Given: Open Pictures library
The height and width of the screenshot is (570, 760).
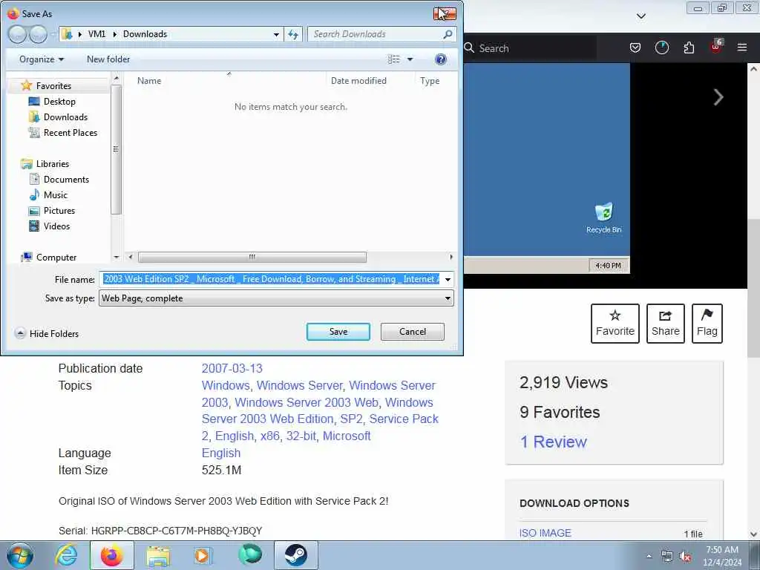Looking at the screenshot, I should (59, 210).
